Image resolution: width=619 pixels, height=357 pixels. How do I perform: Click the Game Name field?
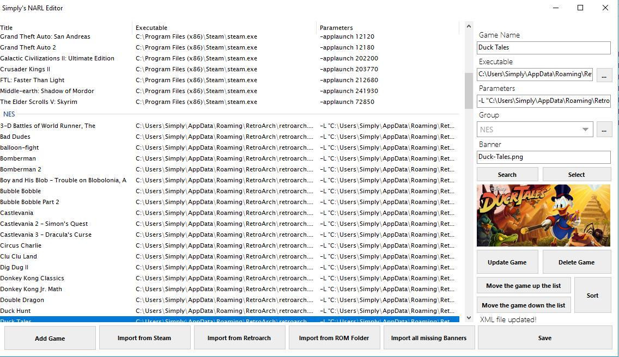(544, 47)
